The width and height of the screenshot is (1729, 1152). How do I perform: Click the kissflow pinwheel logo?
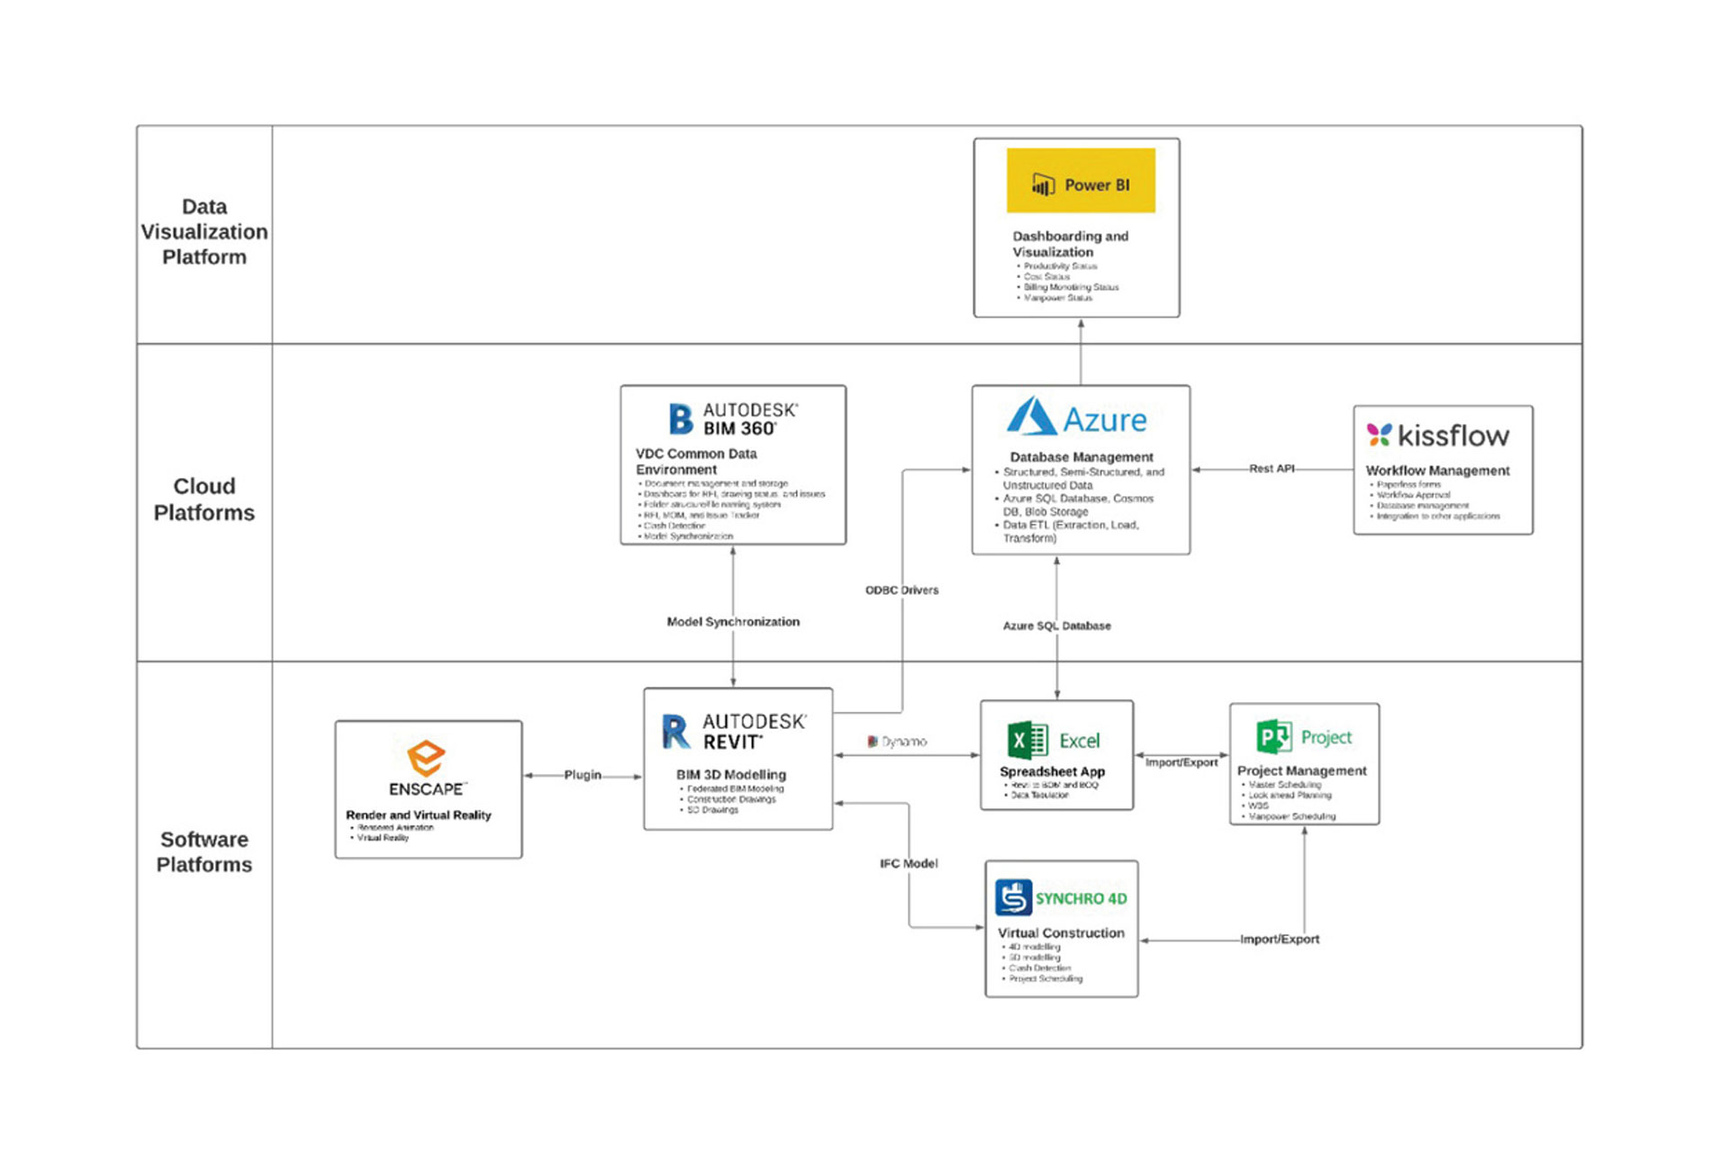click(x=1379, y=435)
